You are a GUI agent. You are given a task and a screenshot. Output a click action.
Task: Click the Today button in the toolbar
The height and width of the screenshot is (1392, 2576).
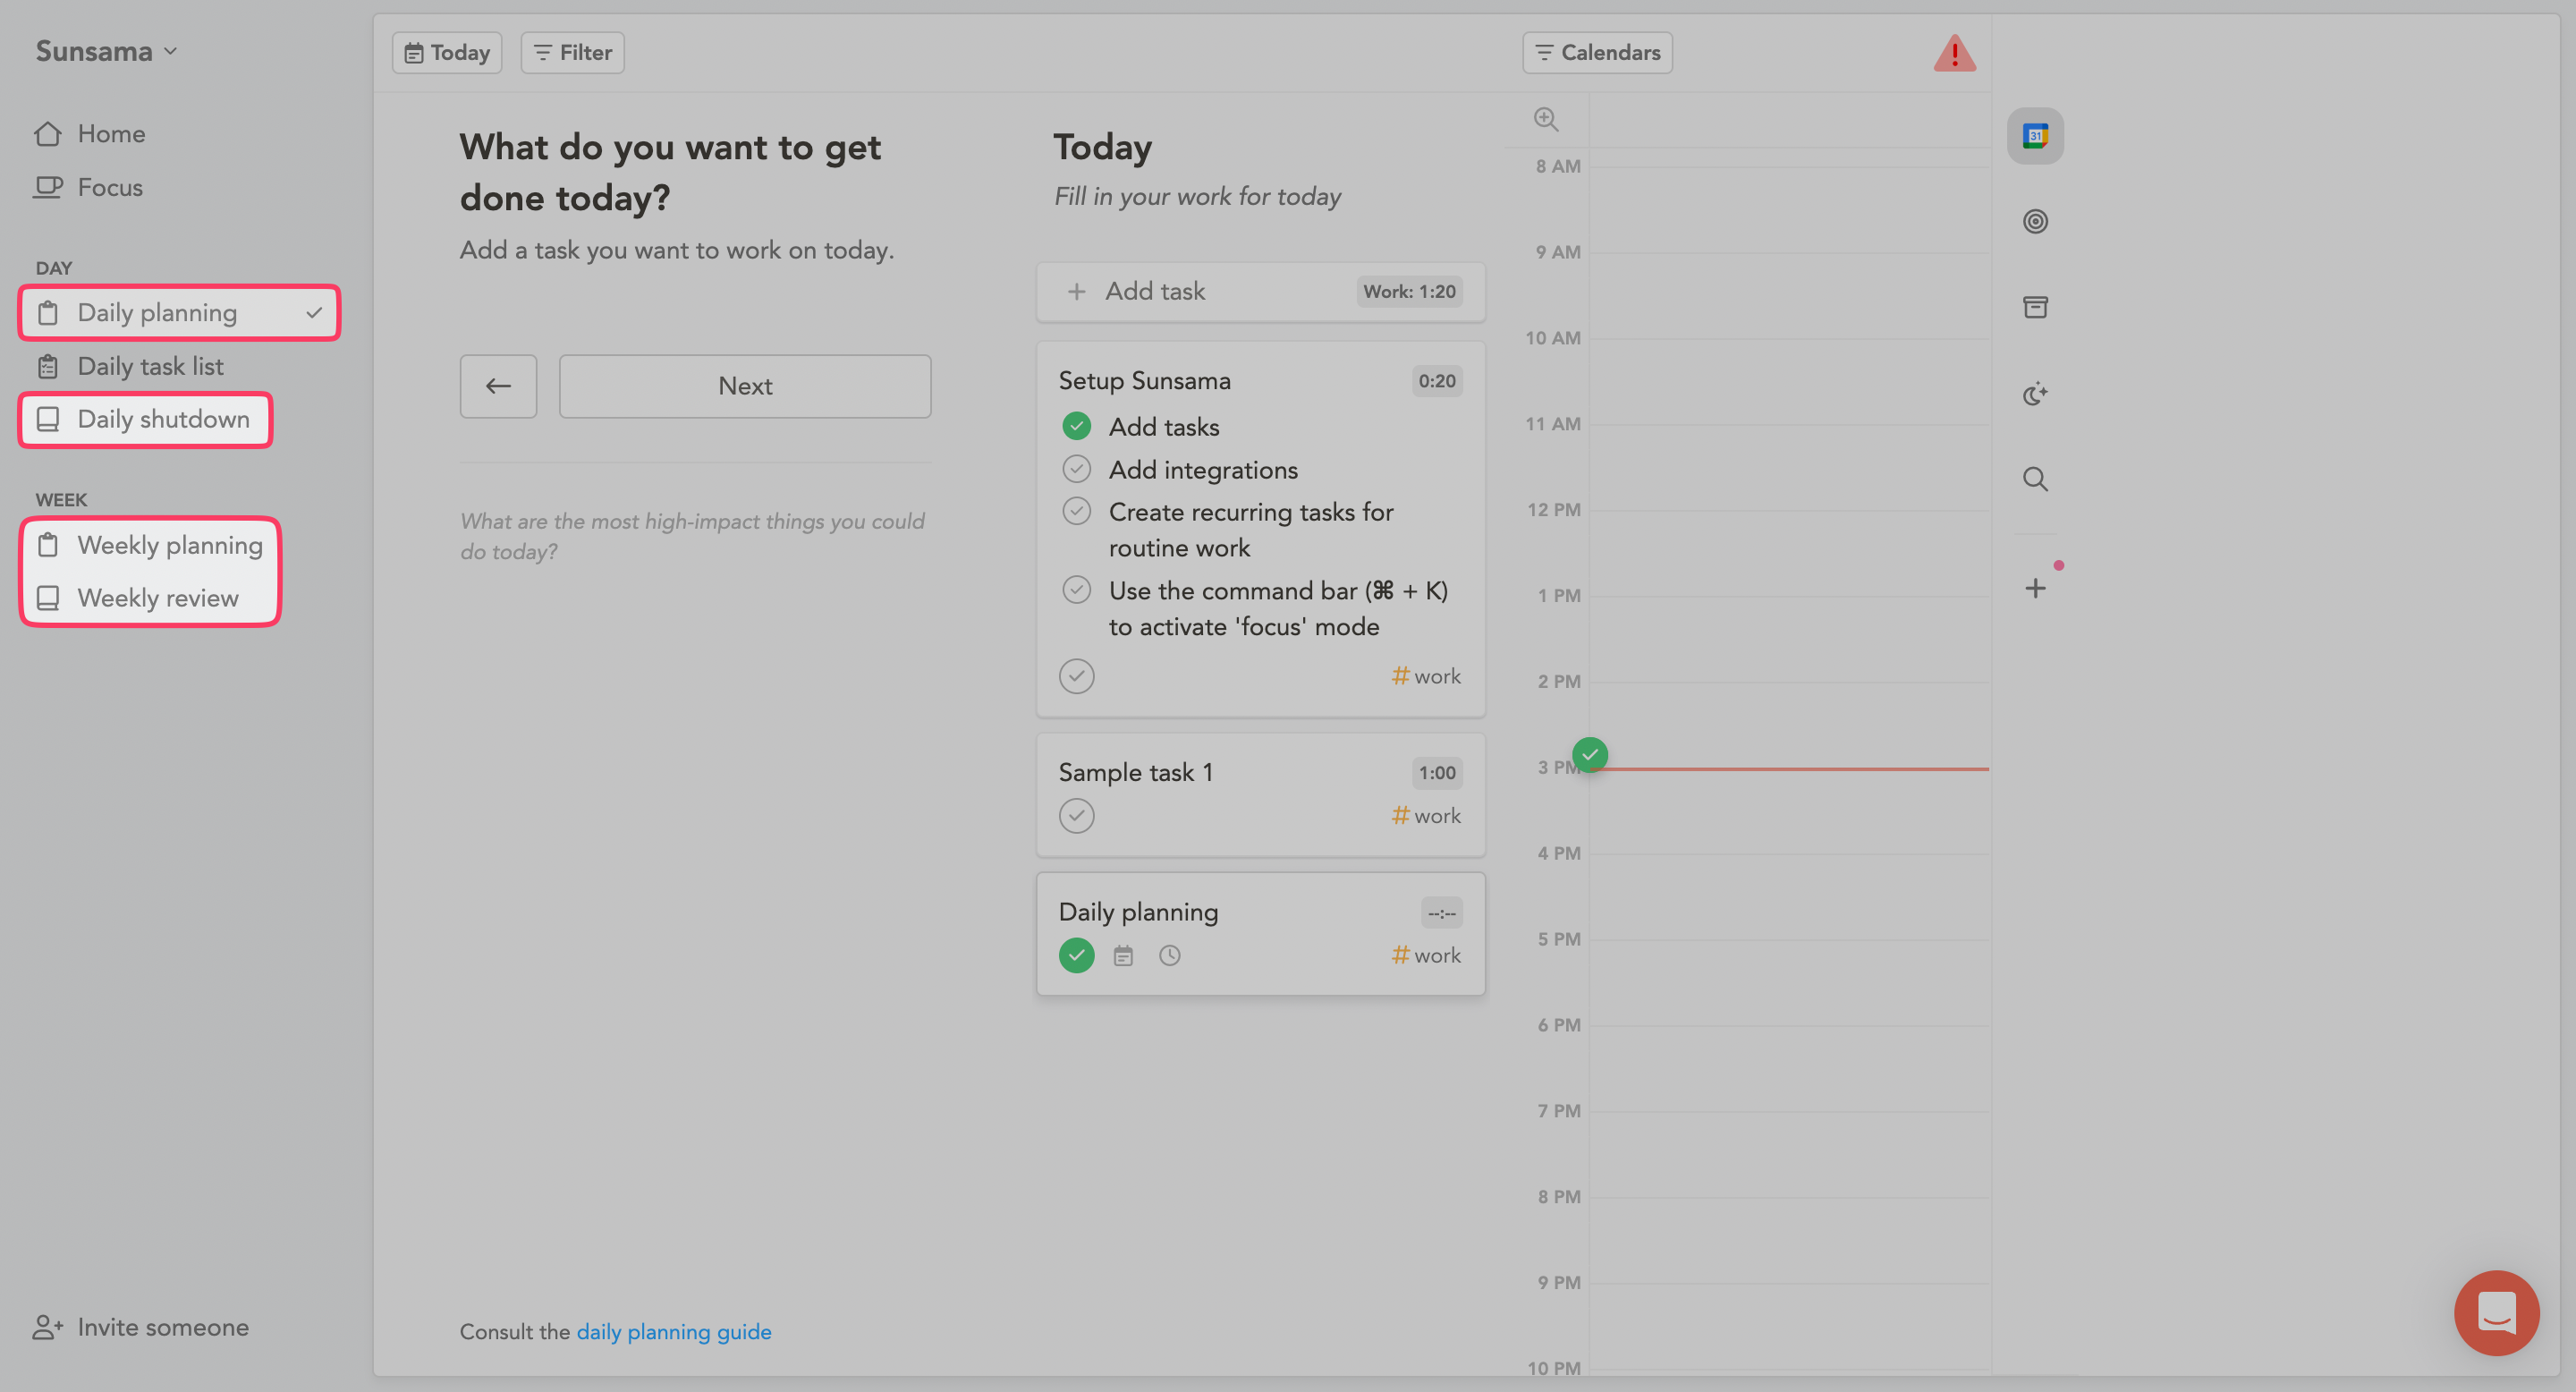(x=447, y=53)
